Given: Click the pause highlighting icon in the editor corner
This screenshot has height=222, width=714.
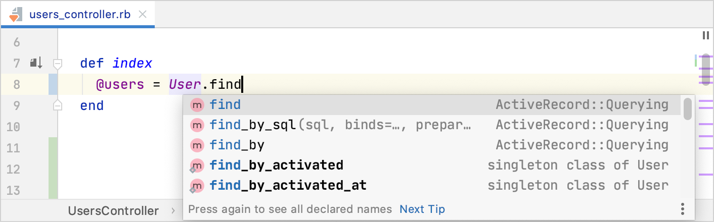Looking at the screenshot, I should (705, 35).
